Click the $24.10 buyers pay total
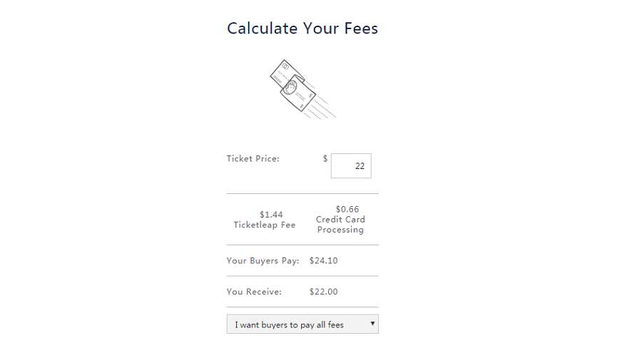The image size is (642, 348). click(323, 261)
